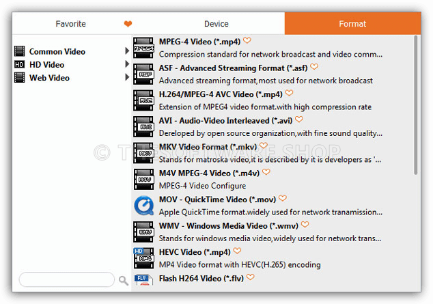Choose MPEG-4 Video (*.mp4) title
This screenshot has width=433, height=304.
coord(199,42)
